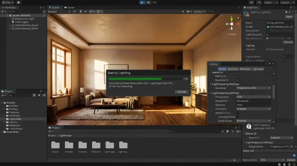Expand the first StaticMeshes_Room object
The image size is (297, 166).
click(x=10, y=25)
